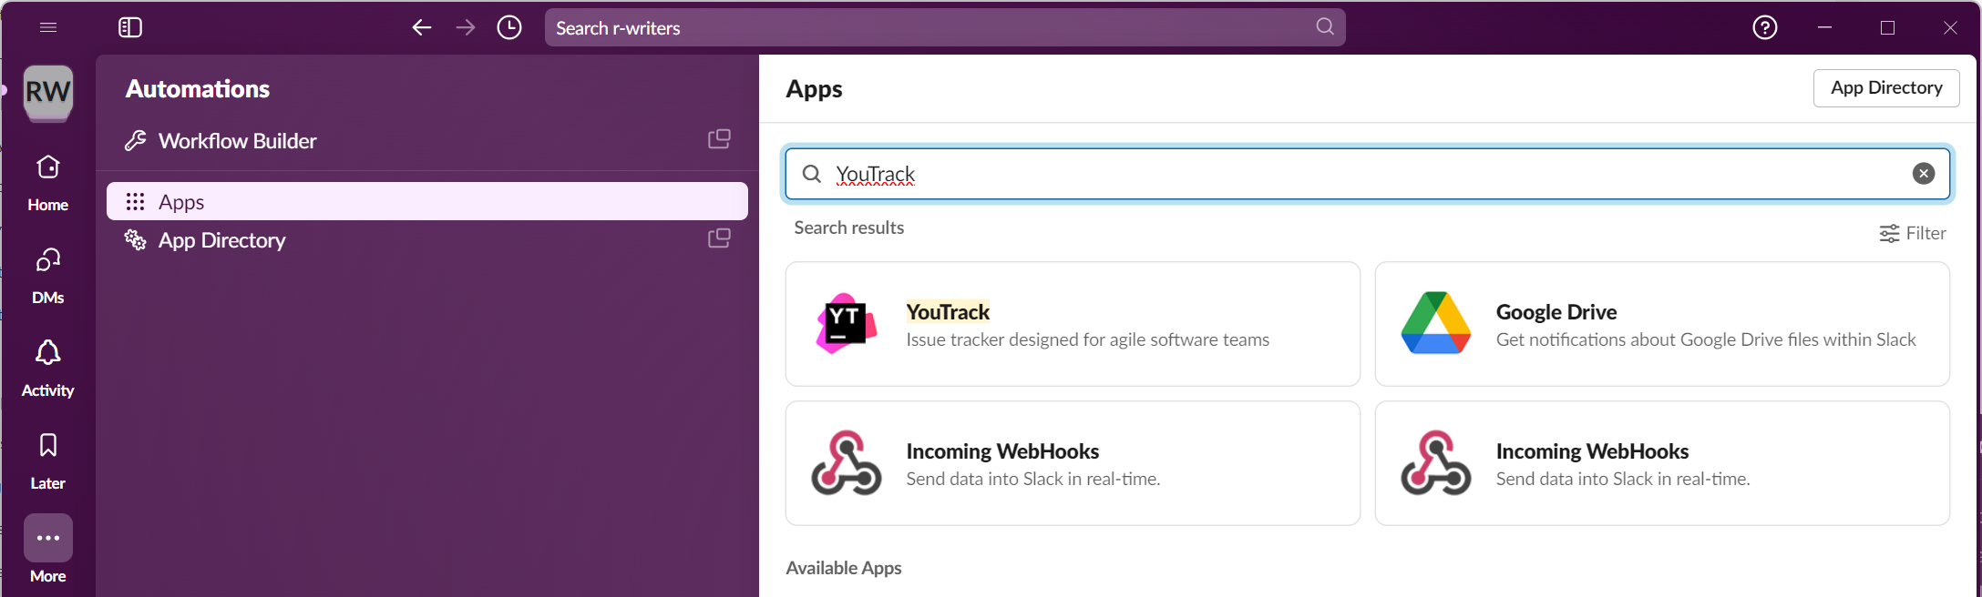The height and width of the screenshot is (597, 1982).
Task: Open Home in the sidebar
Action: tap(48, 182)
